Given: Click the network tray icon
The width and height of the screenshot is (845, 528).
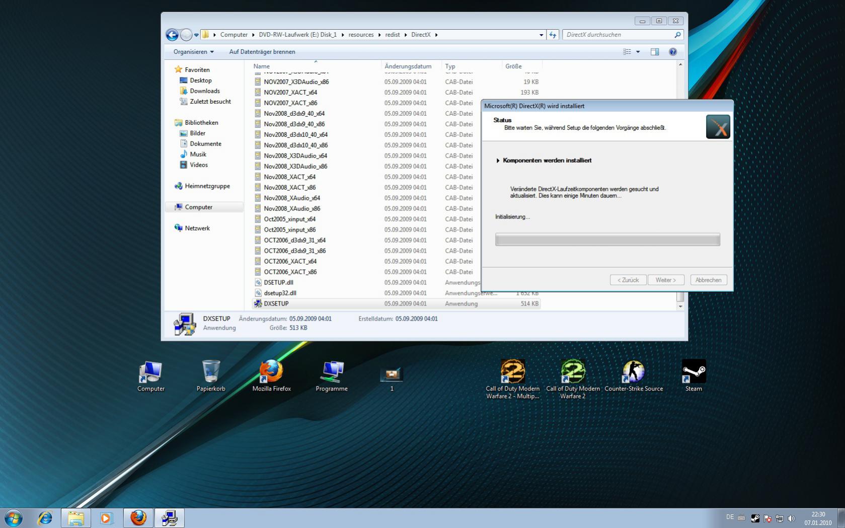Looking at the screenshot, I should (x=780, y=518).
